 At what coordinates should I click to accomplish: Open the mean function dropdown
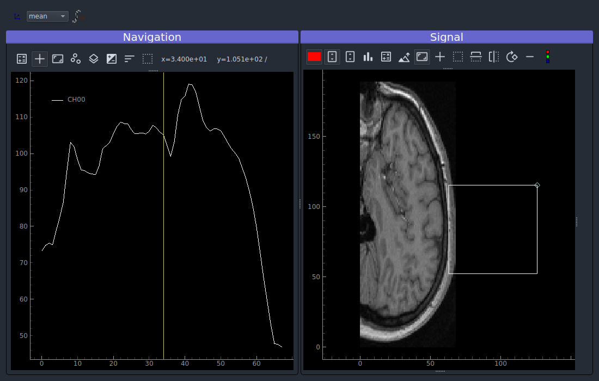(47, 16)
